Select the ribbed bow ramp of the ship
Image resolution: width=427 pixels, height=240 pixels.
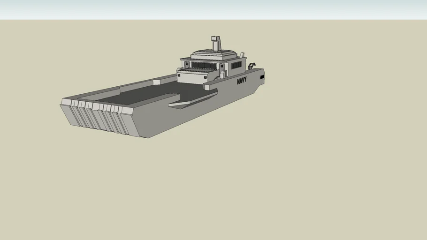click(99, 117)
